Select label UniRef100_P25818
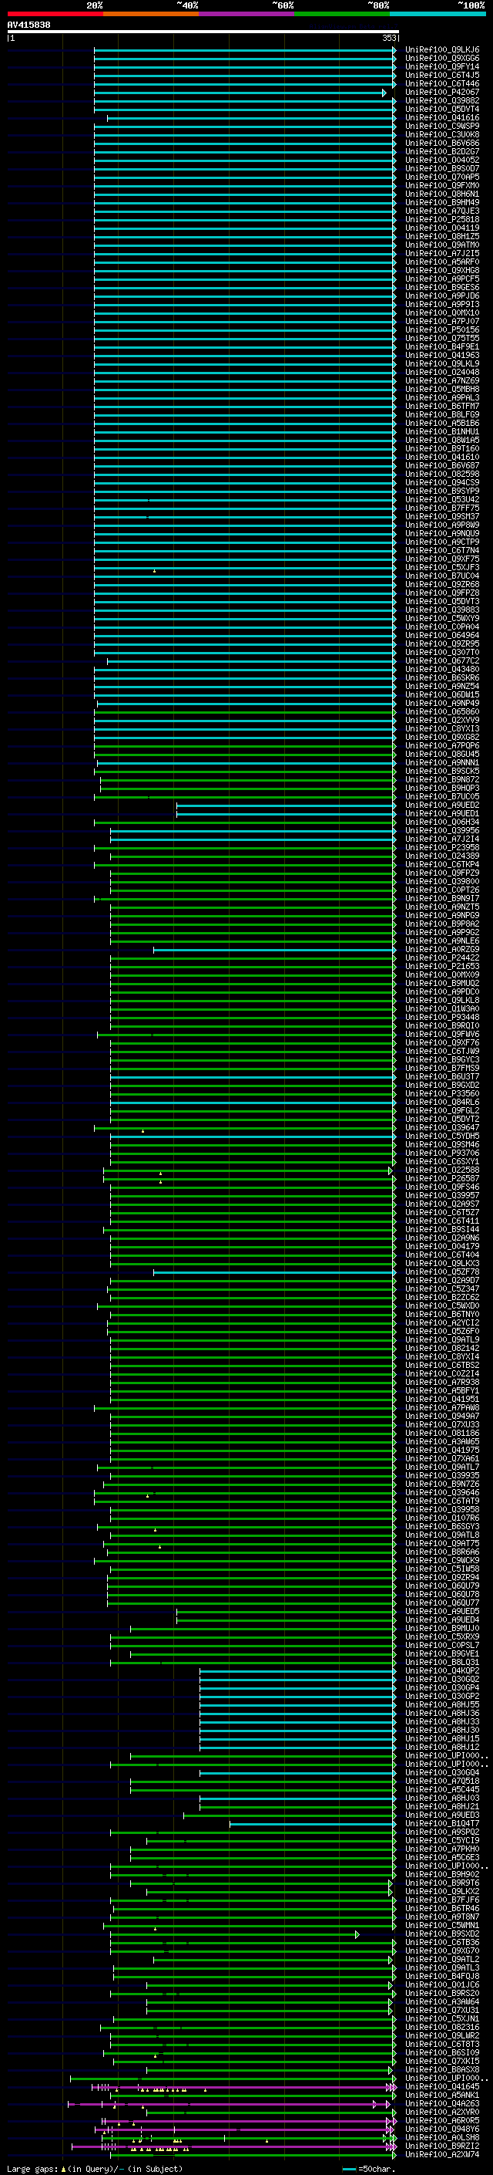The image size is (493, 2175). tap(442, 220)
